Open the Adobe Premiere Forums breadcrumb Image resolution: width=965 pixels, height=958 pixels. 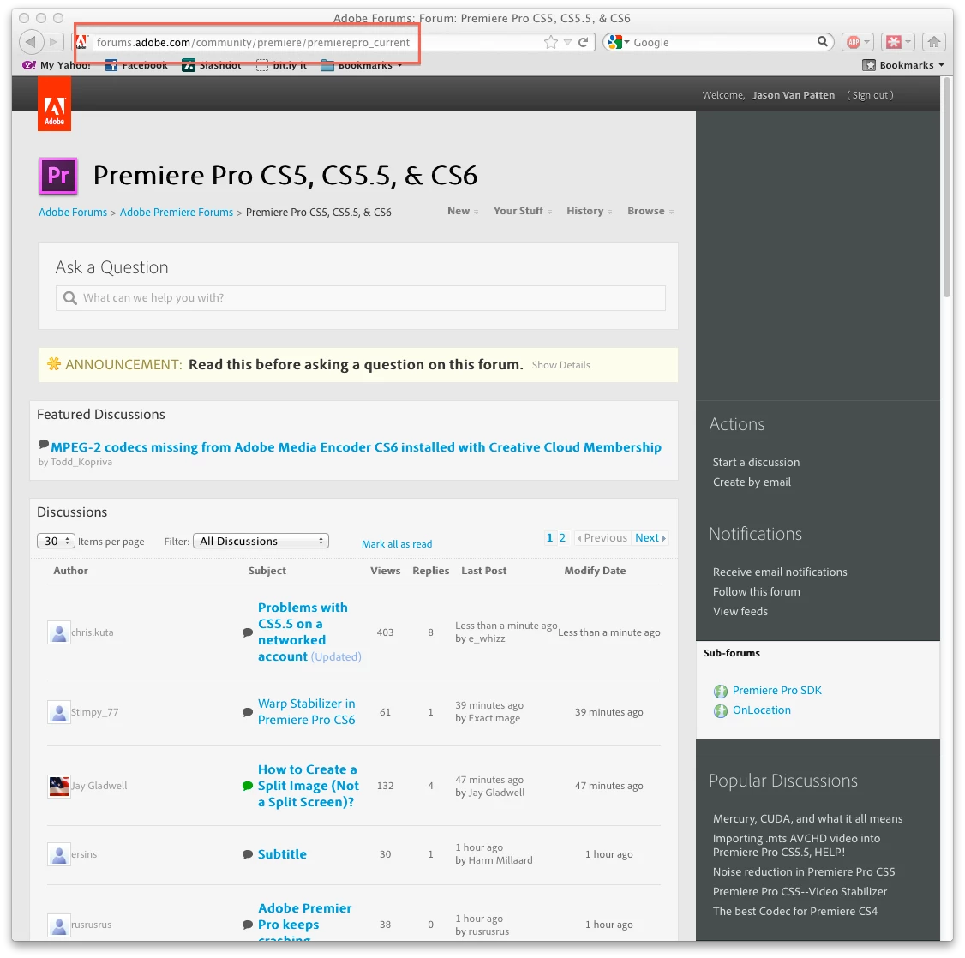[177, 213]
